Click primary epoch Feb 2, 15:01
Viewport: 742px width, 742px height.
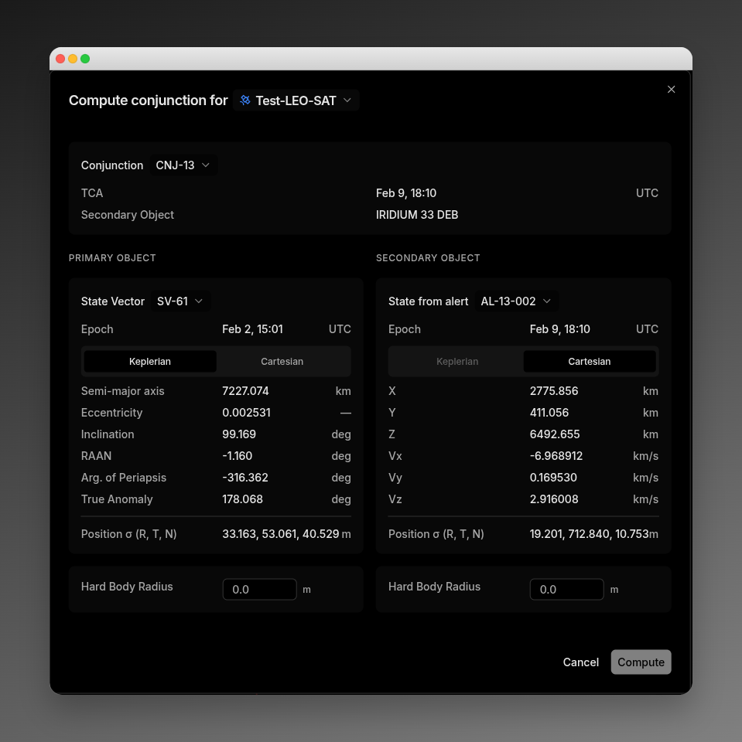(x=252, y=329)
